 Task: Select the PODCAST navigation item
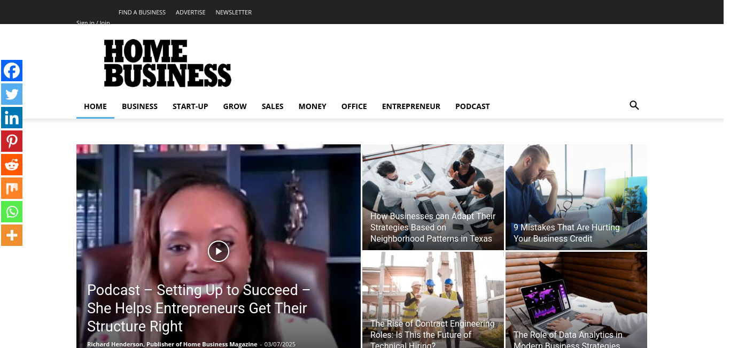pyautogui.click(x=472, y=106)
